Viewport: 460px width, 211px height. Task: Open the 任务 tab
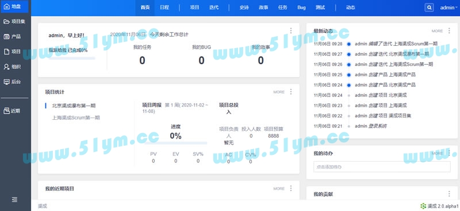coord(282,8)
